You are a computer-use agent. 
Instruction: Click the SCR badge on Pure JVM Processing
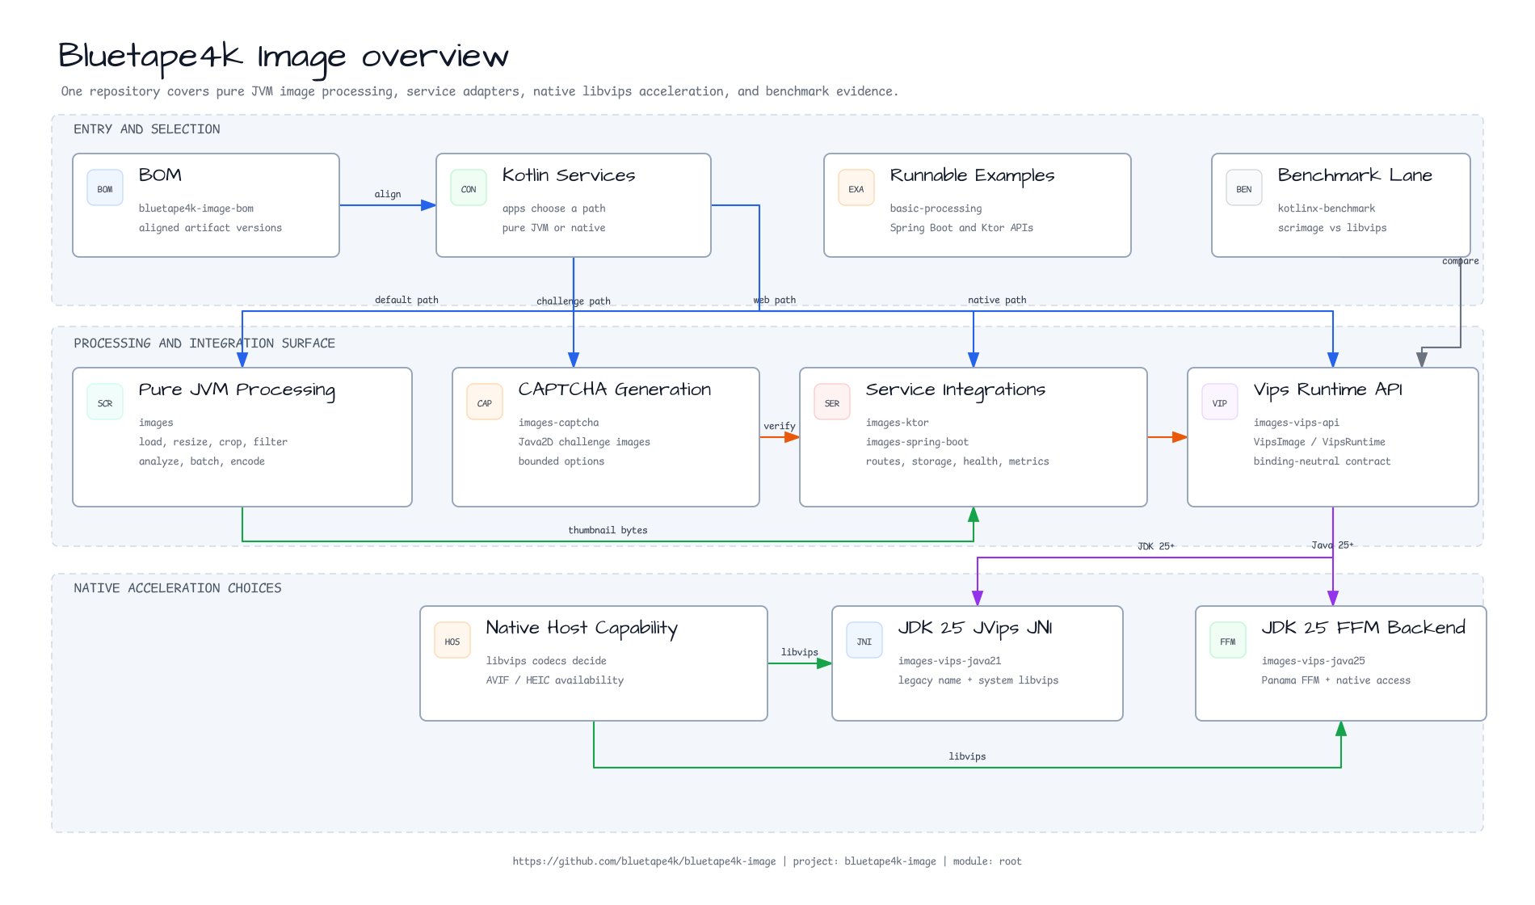pyautogui.click(x=105, y=402)
